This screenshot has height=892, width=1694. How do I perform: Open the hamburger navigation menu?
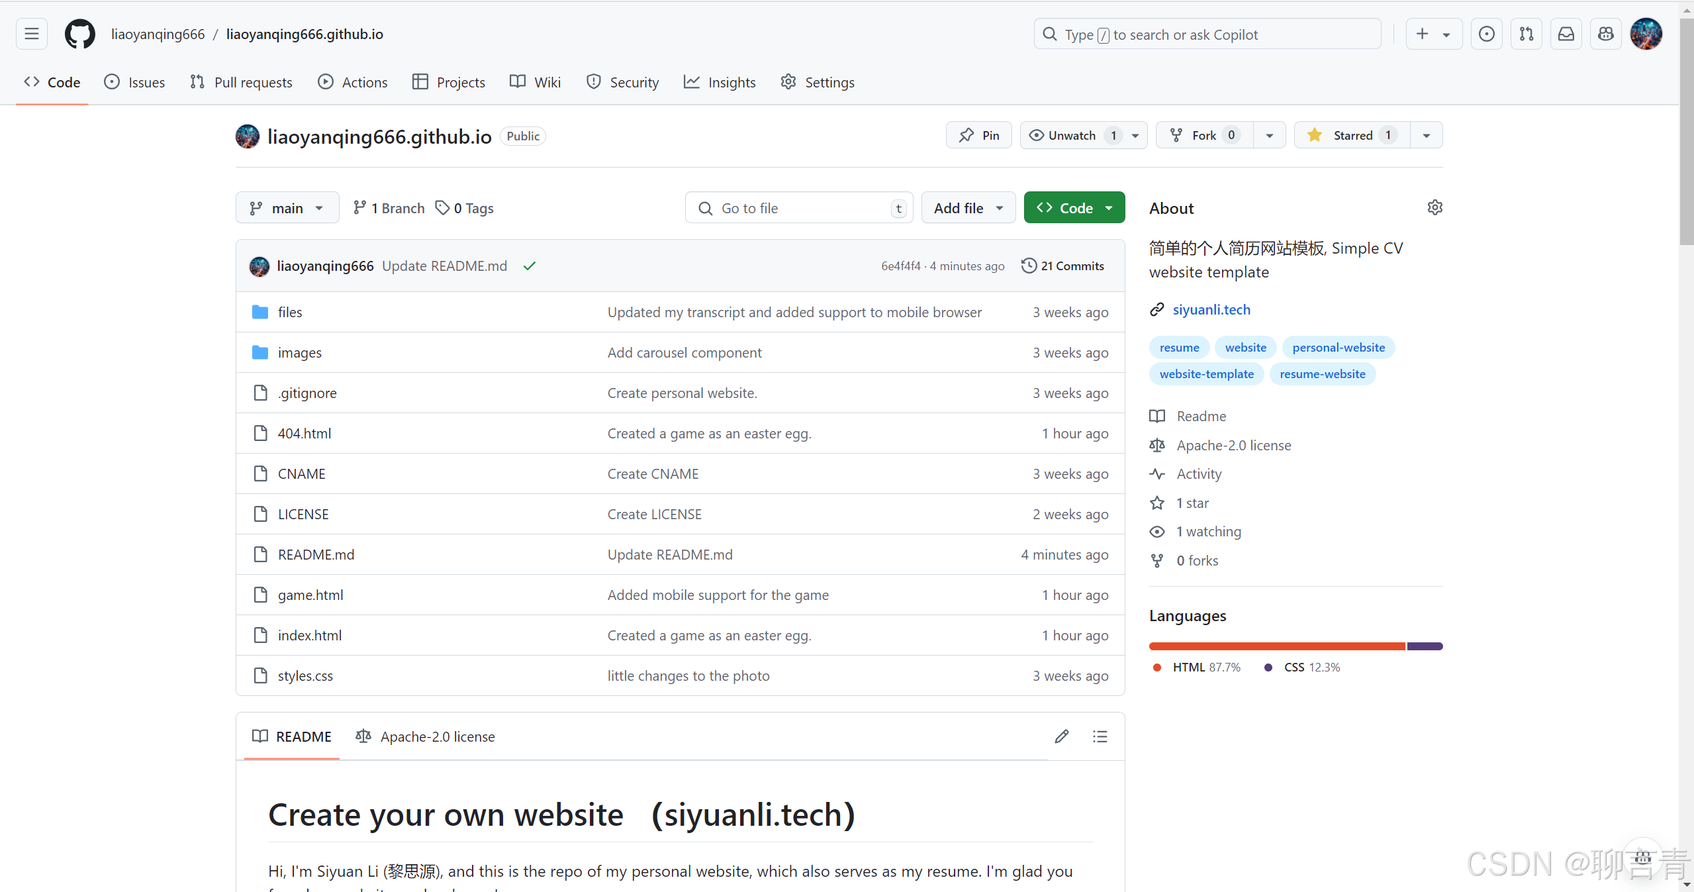32,34
